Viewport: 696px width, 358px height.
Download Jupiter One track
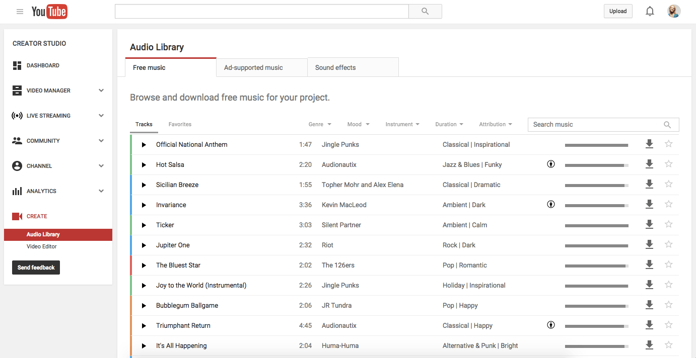pos(649,245)
